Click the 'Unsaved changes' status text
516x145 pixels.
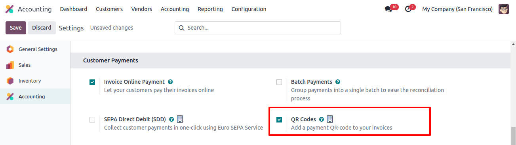(112, 28)
